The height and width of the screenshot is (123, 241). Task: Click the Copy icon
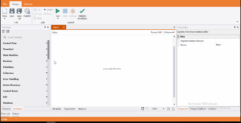[35, 14]
